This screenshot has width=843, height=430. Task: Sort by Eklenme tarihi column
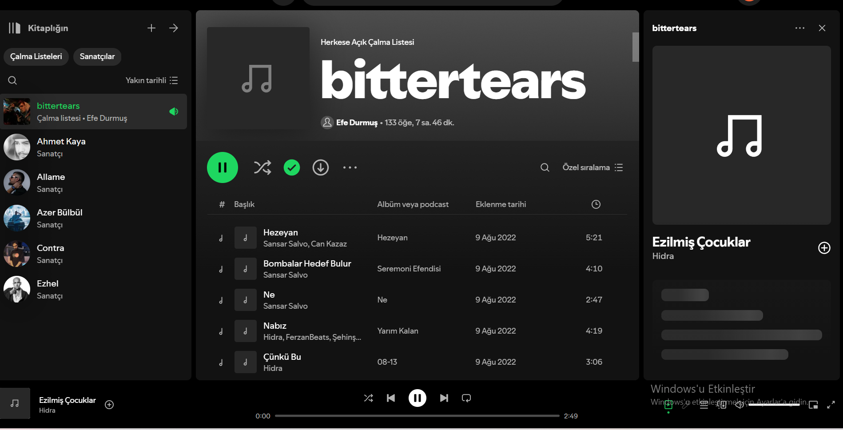coord(501,204)
